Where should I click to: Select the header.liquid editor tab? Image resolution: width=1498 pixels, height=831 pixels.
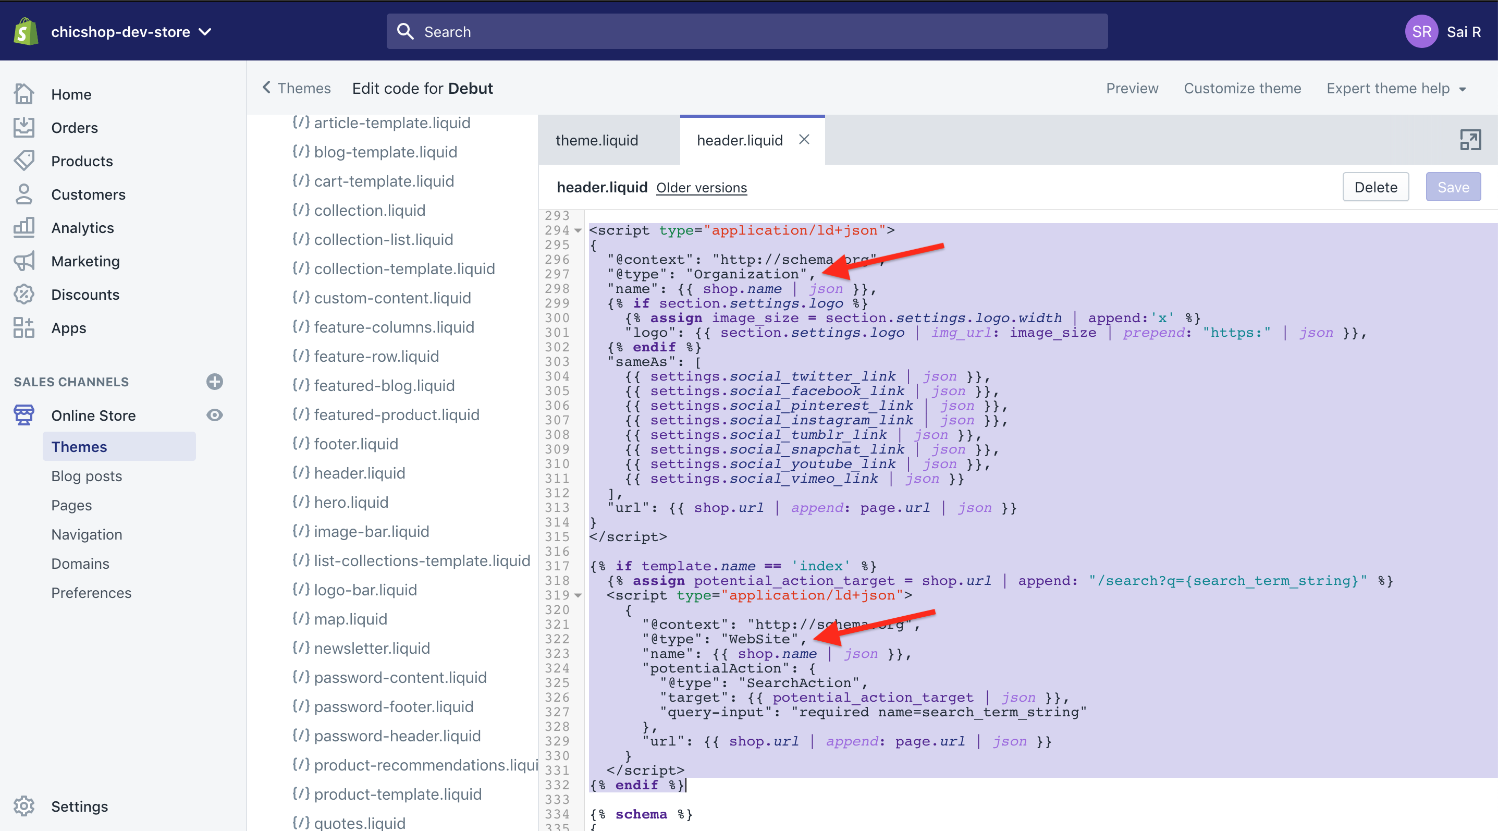point(740,140)
